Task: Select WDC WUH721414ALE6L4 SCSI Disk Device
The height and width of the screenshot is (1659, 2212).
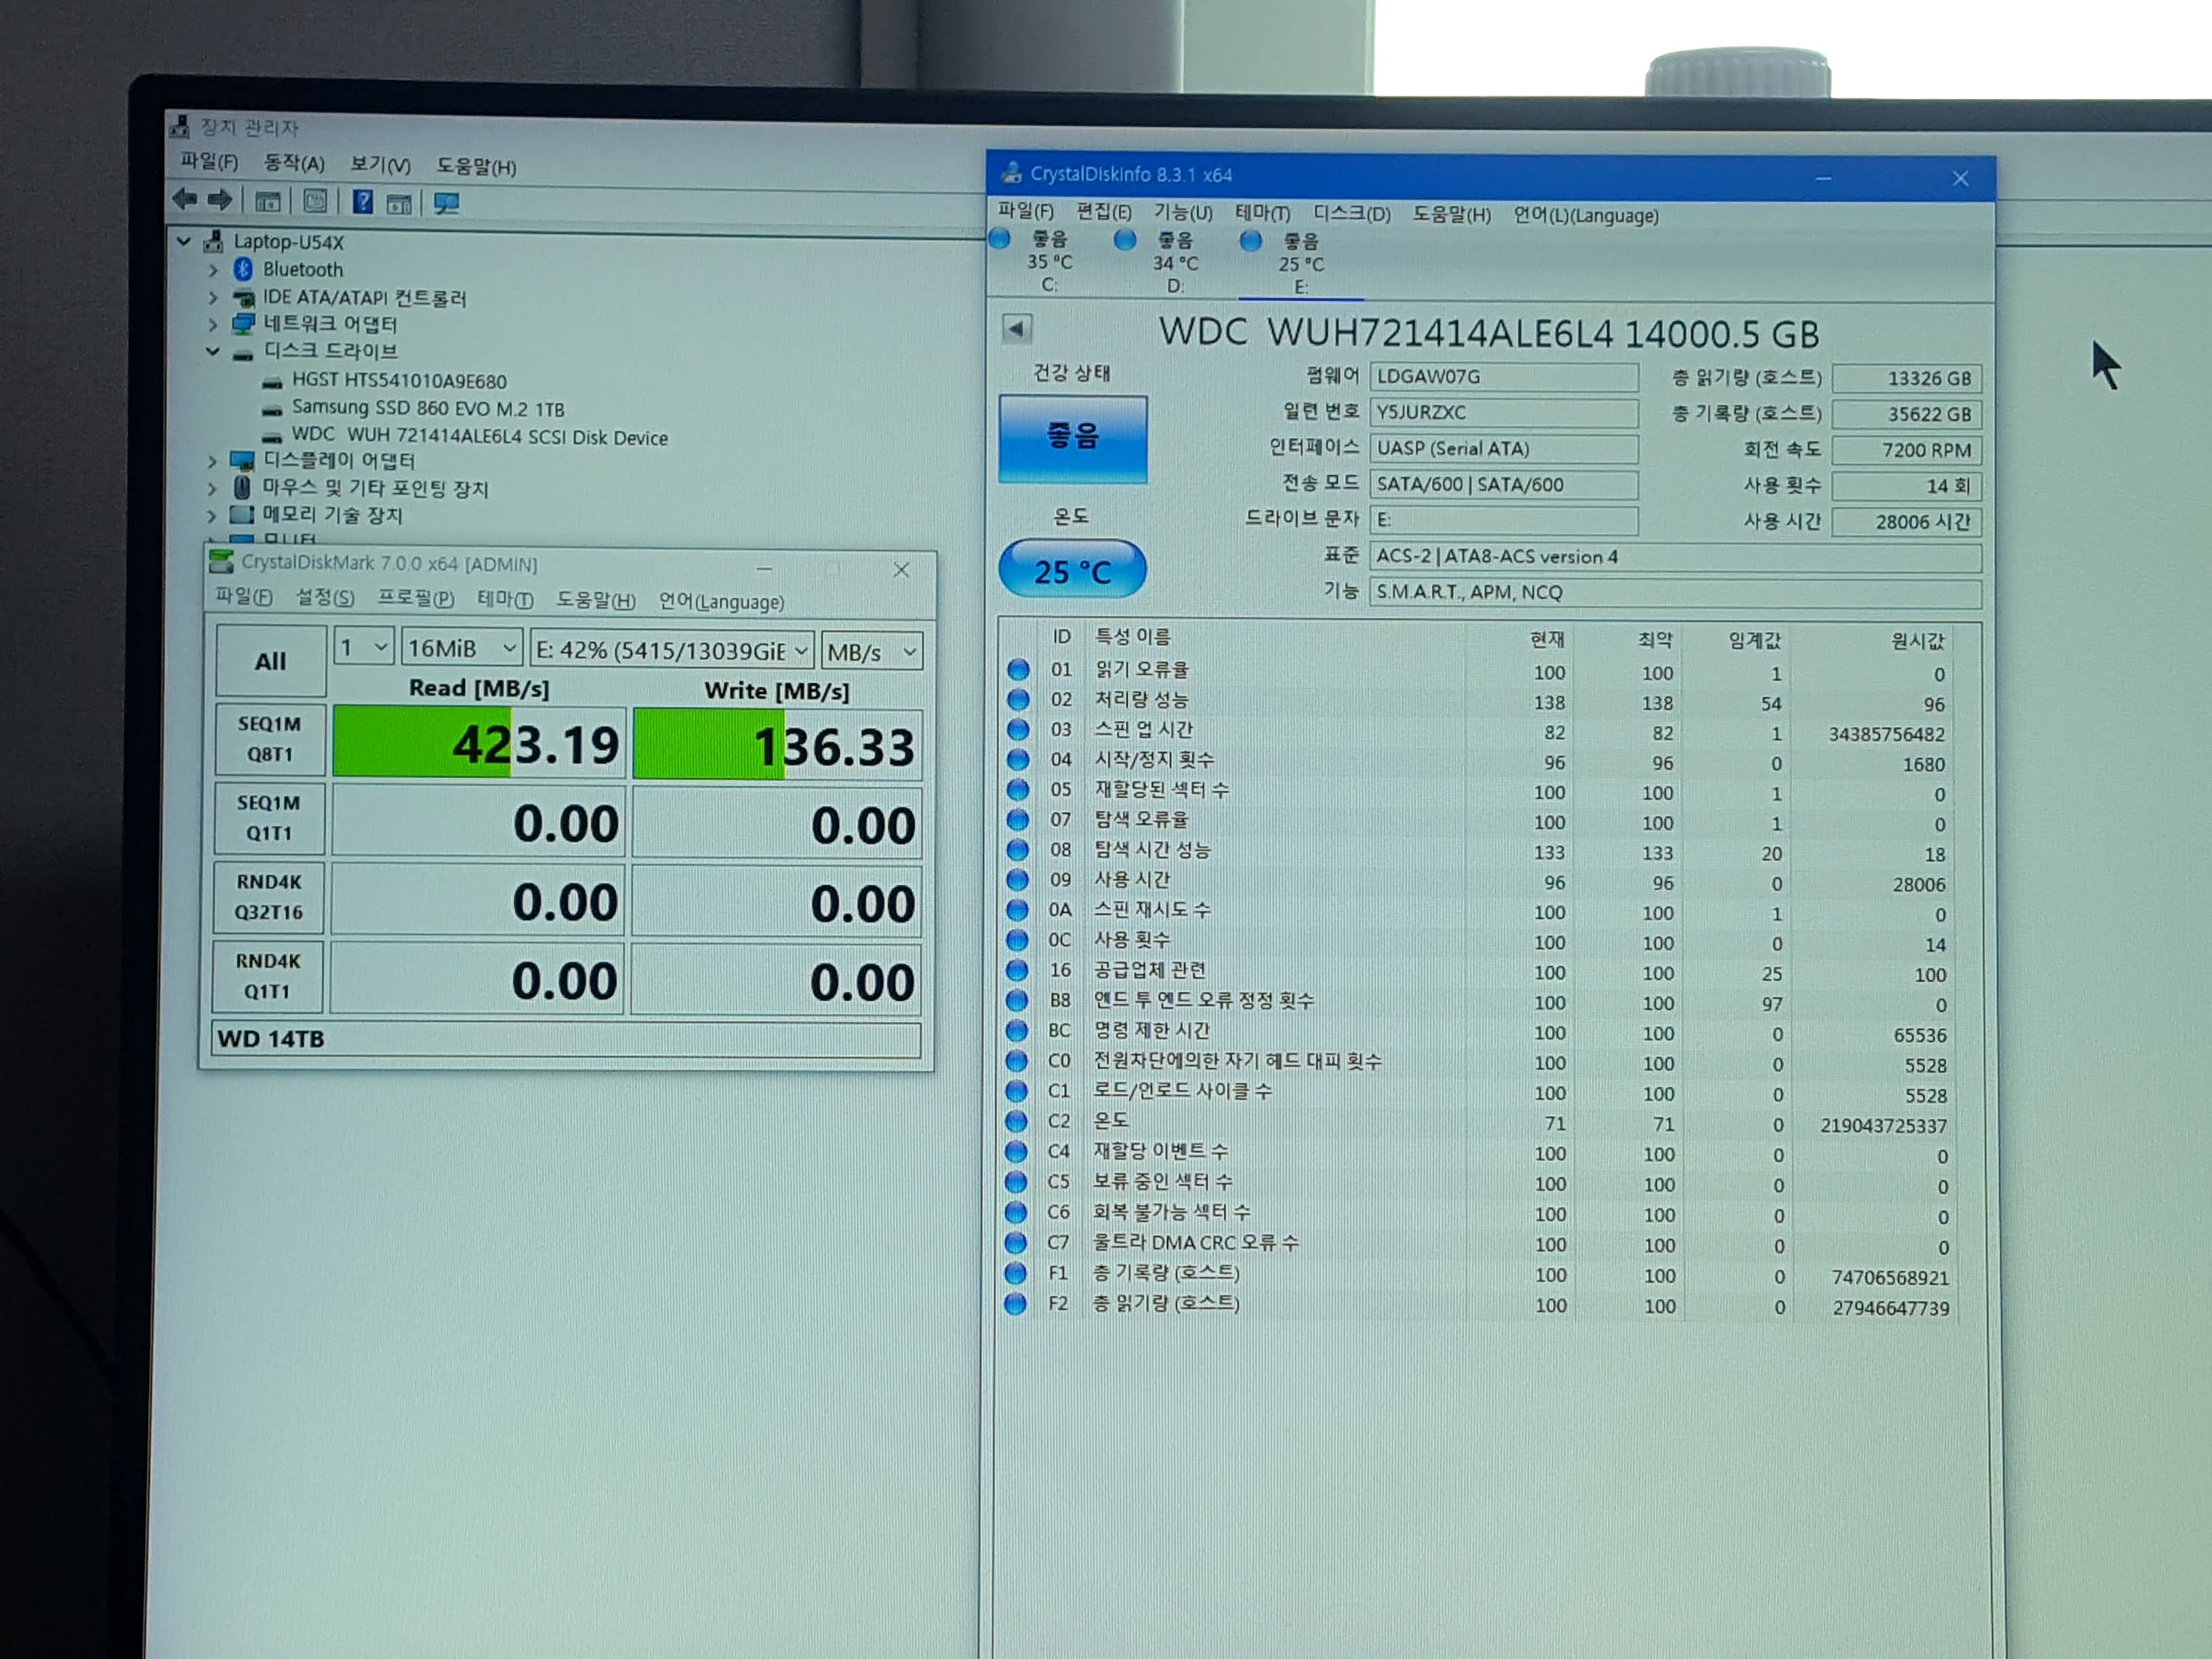Action: click(x=479, y=437)
